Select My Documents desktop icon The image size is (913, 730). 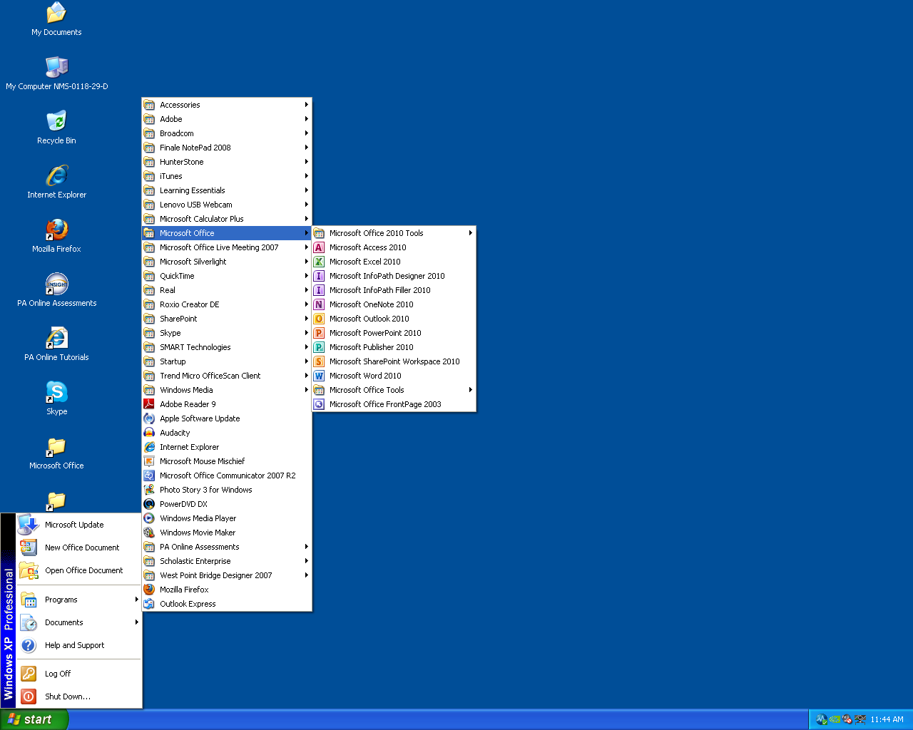click(x=56, y=12)
